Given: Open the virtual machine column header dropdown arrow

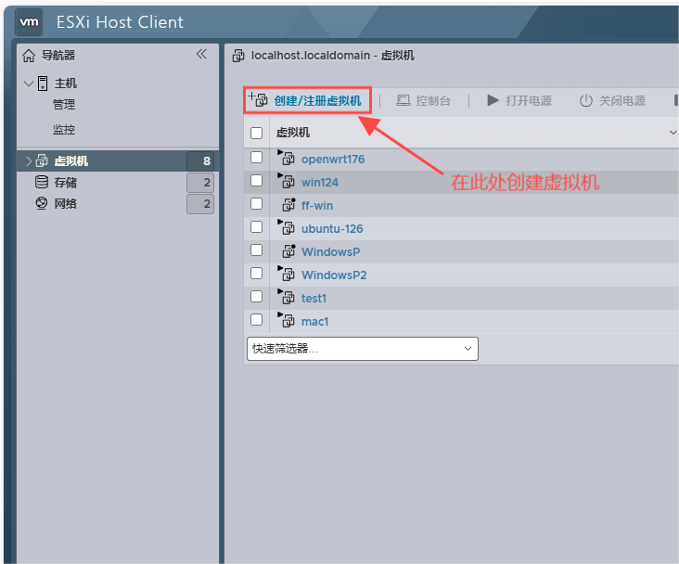Looking at the screenshot, I should point(673,133).
